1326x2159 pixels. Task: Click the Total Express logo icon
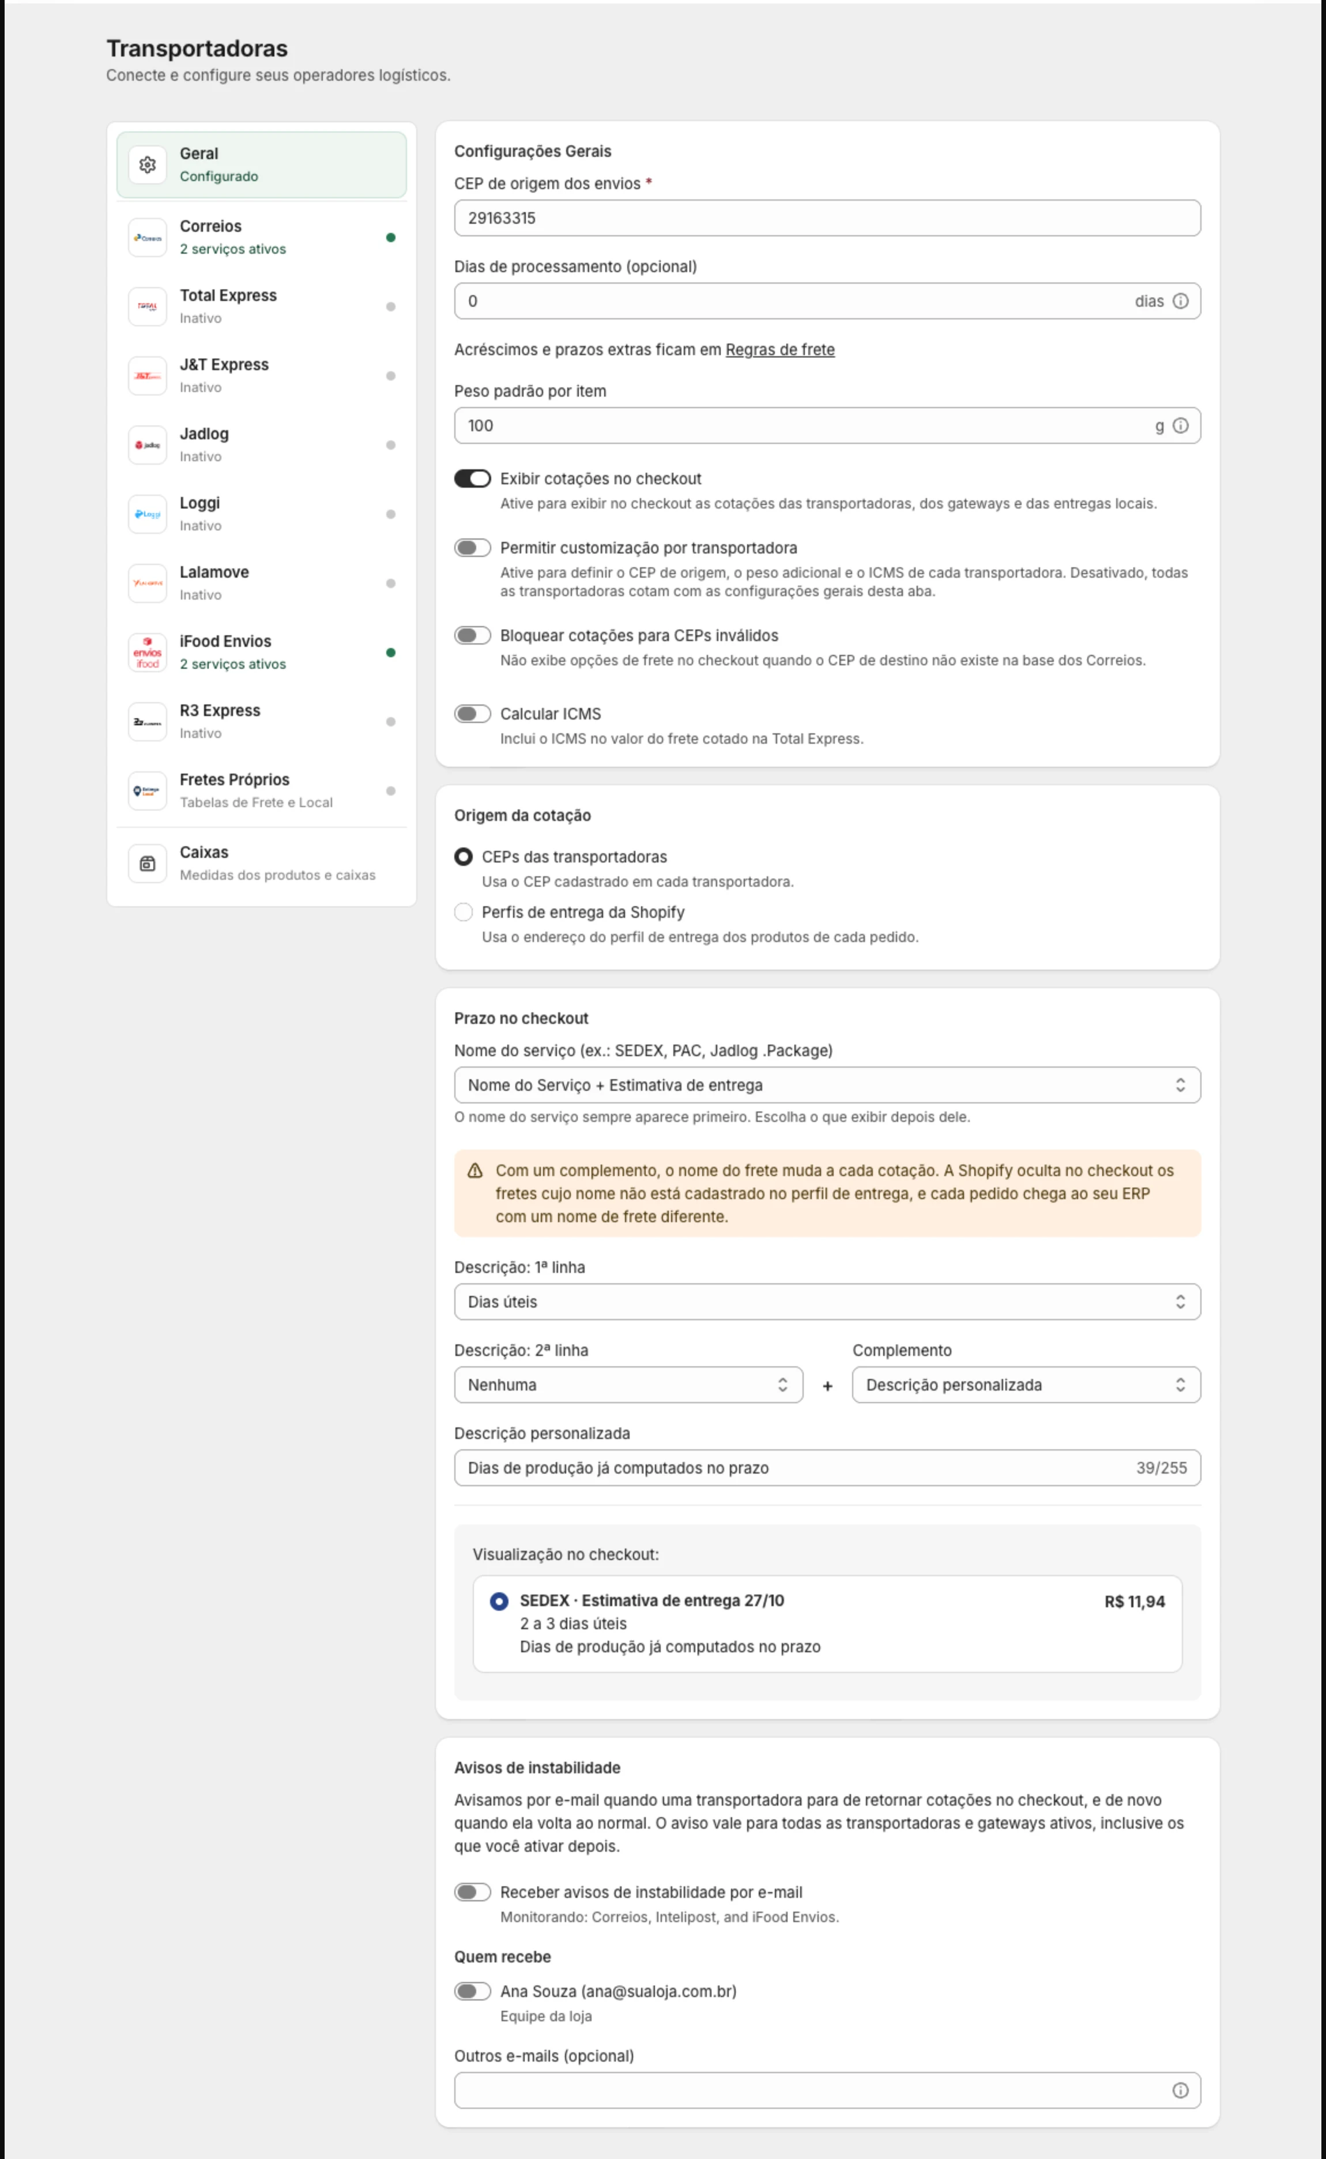pyautogui.click(x=148, y=307)
